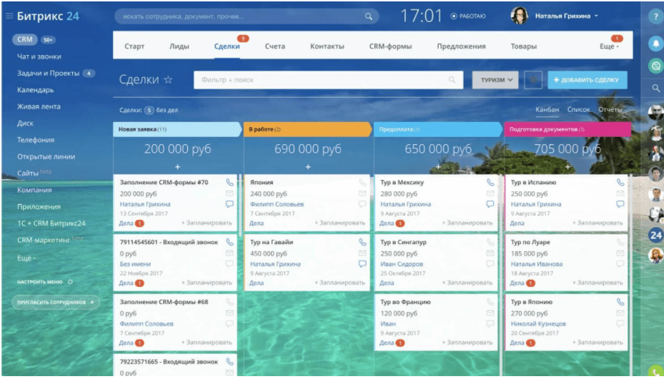The height and width of the screenshot is (384, 664).
Task: Open Телефония in left sidebar
Action: [x=36, y=140]
